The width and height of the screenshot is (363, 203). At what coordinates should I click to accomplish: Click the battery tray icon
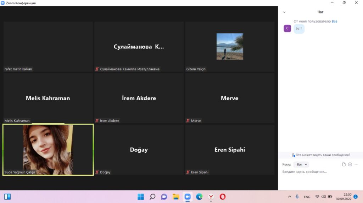330,197
